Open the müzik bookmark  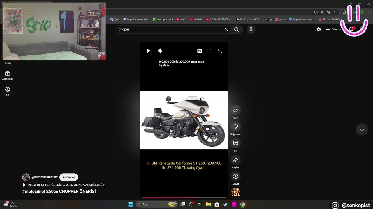click(x=181, y=19)
